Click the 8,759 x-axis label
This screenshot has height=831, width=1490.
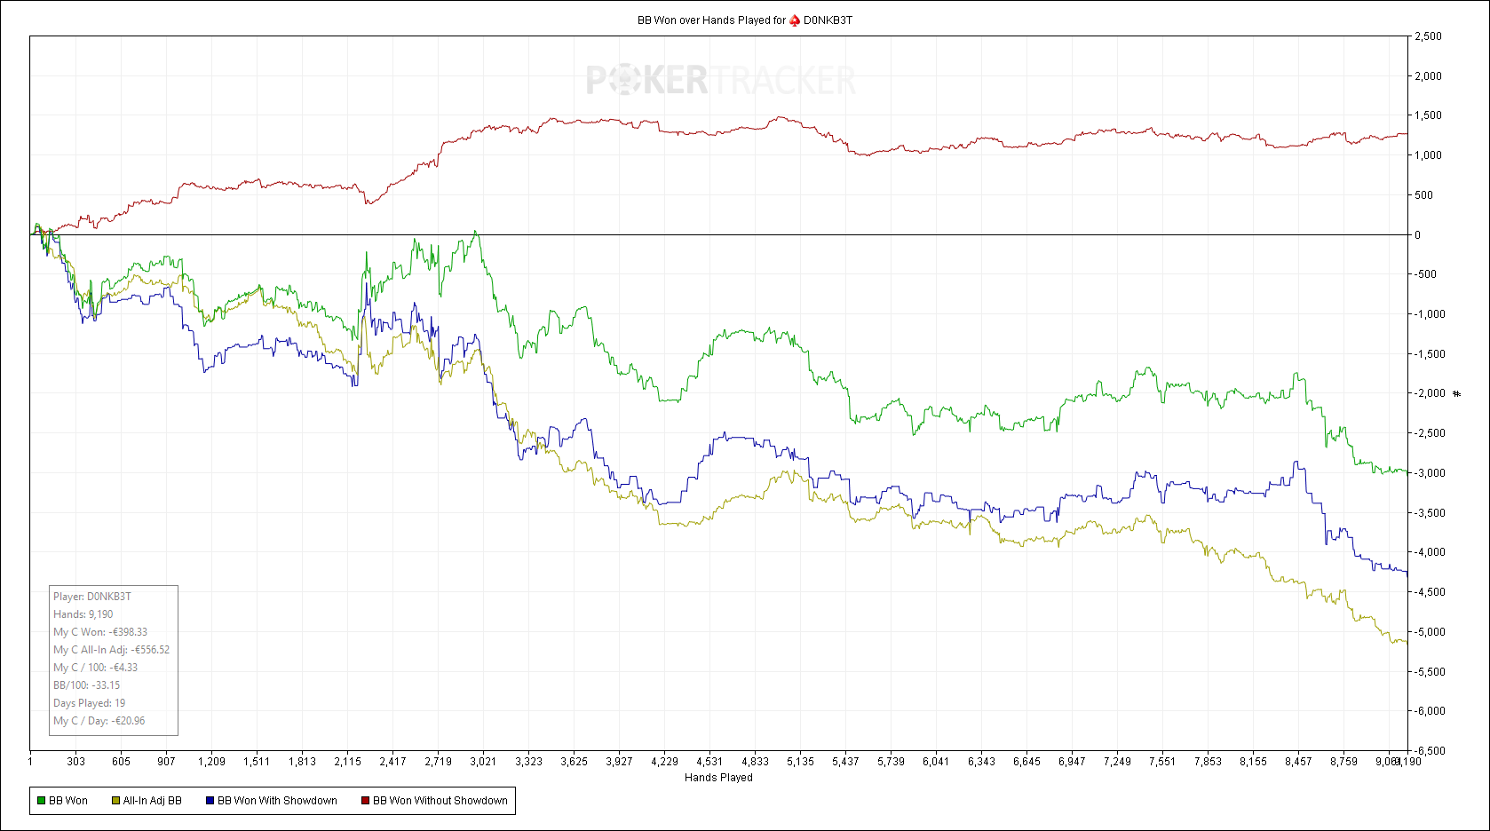(1343, 762)
